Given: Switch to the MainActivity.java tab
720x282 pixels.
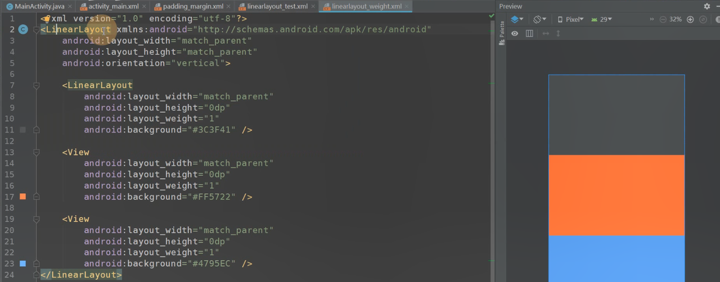Looking at the screenshot, I should [x=38, y=6].
